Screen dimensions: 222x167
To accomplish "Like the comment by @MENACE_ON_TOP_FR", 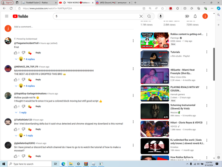I will point(16,80).
